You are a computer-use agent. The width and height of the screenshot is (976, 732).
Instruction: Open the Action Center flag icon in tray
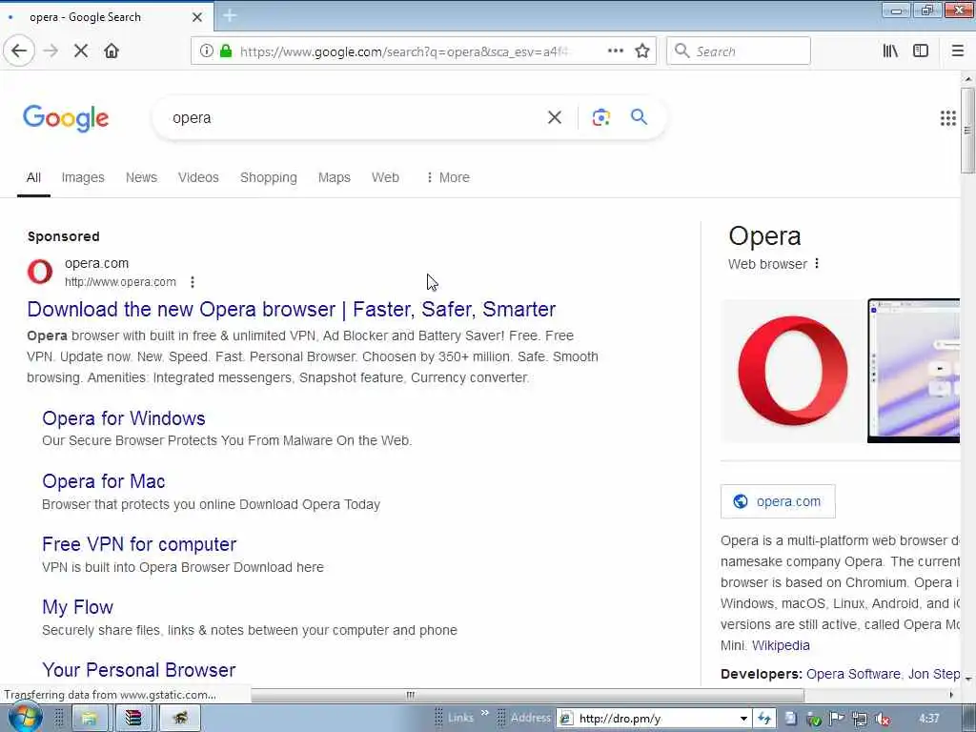tap(837, 719)
